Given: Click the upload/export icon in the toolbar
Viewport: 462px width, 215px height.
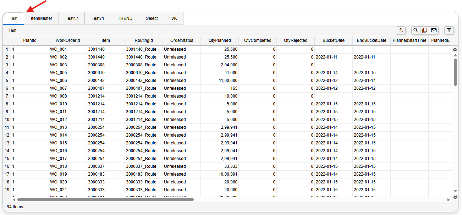Looking at the screenshot, I should (x=401, y=31).
